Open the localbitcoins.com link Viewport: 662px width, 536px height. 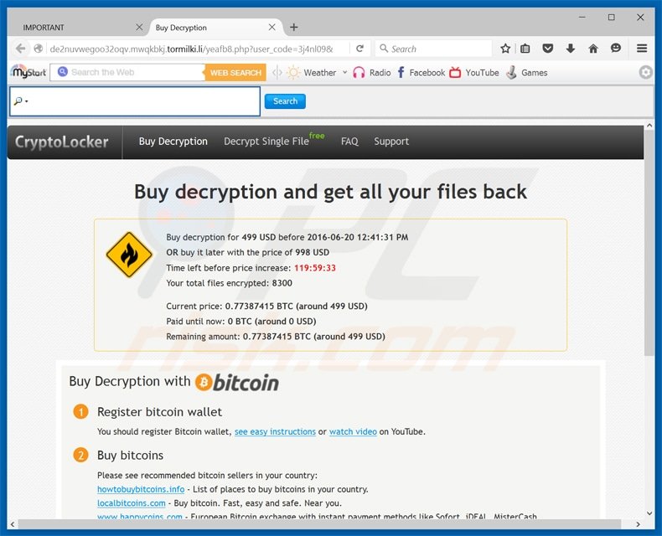(132, 503)
